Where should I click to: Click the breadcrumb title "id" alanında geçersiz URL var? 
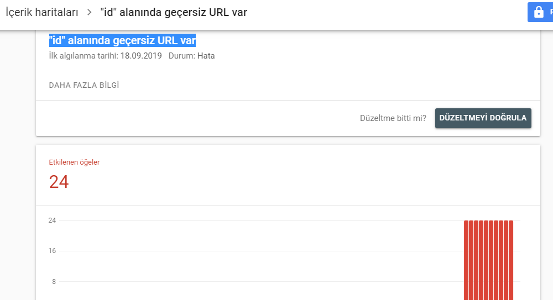click(x=174, y=12)
